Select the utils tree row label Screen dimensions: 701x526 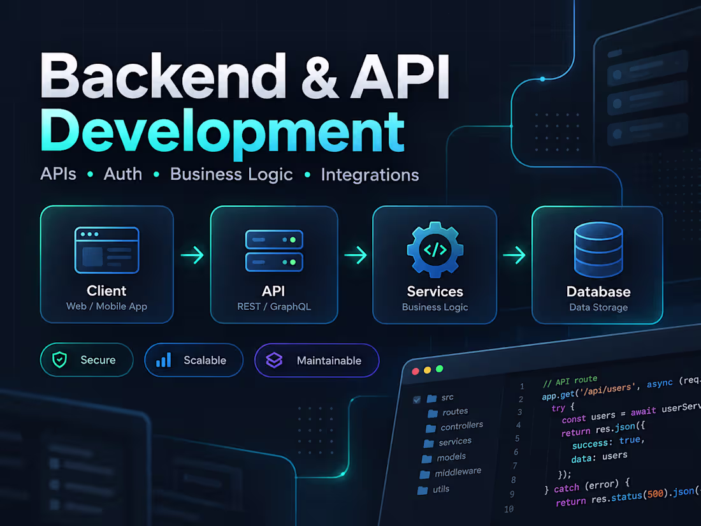441,489
